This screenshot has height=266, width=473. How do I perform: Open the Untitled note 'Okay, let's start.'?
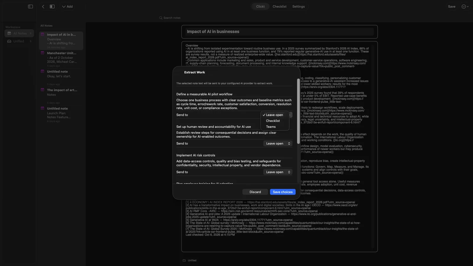61,77
